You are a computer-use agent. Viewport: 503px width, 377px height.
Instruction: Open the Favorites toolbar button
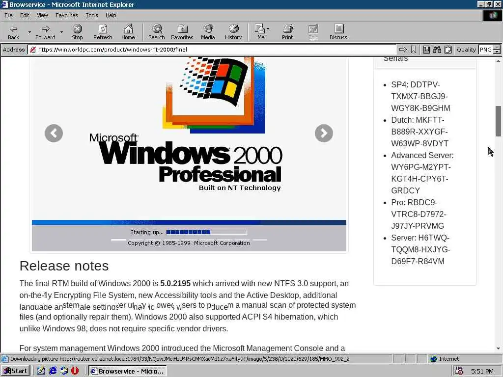point(182,32)
